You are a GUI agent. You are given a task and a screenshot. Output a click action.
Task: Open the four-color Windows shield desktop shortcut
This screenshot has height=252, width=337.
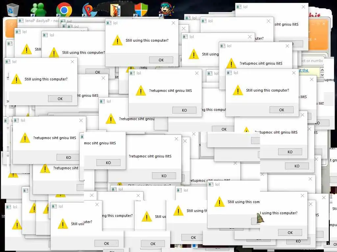point(141,10)
